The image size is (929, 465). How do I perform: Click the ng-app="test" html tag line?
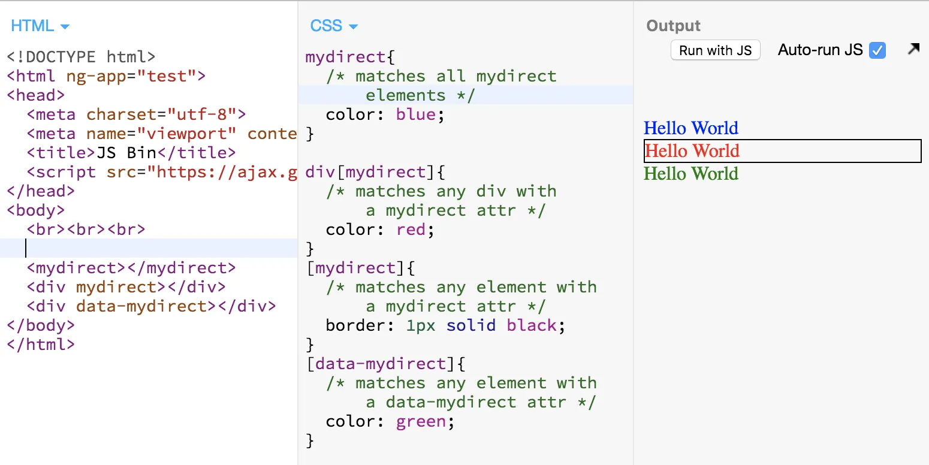106,76
